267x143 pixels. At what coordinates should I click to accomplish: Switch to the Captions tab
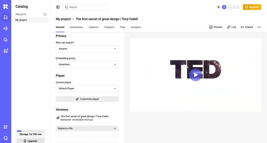tap(94, 27)
